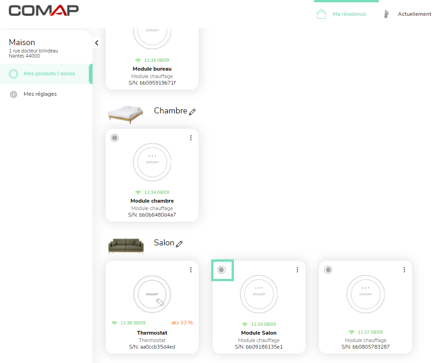The width and height of the screenshot is (439, 363).
Task: Click the gear icon for Mes réglages
Action: click(x=13, y=94)
